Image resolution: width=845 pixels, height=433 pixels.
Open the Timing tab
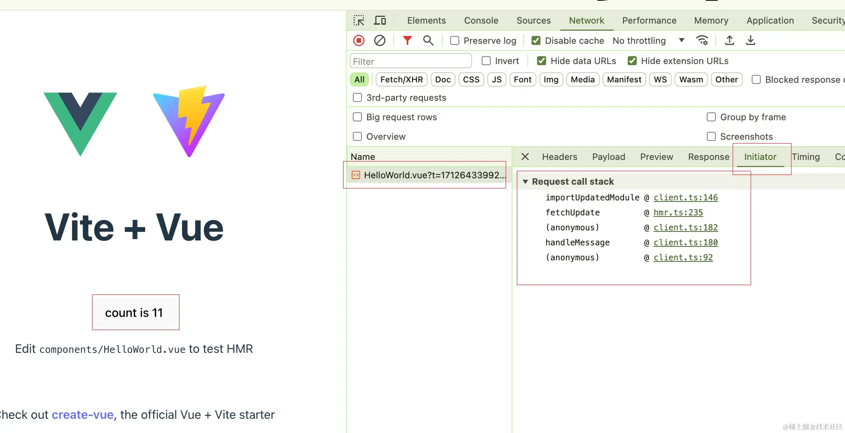coord(806,157)
